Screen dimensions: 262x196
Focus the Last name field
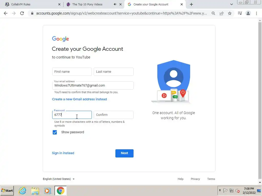point(113,72)
